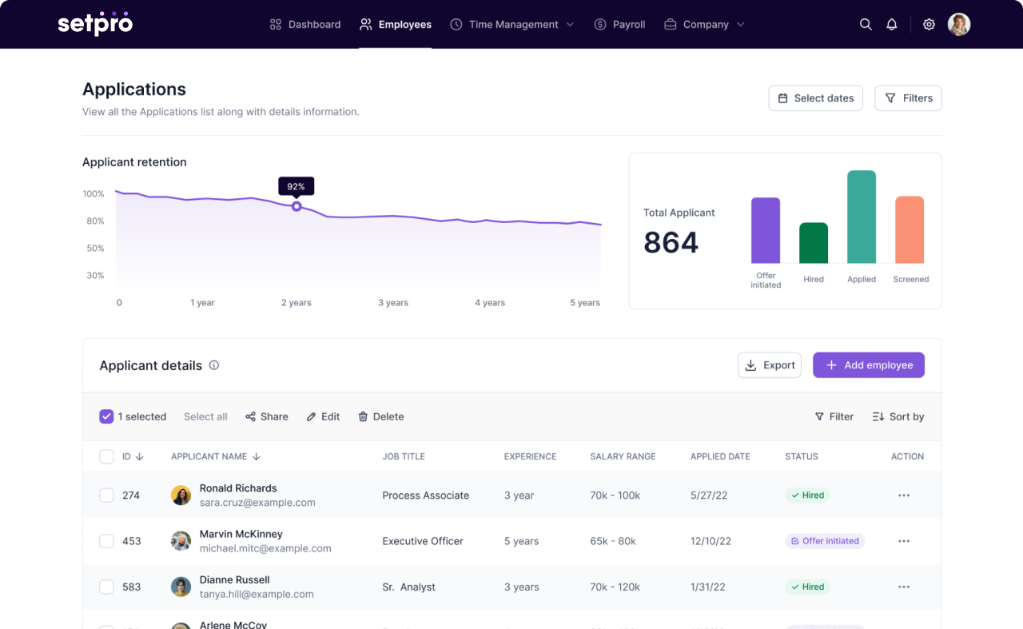
Task: Open user profile avatar
Action: tap(959, 25)
